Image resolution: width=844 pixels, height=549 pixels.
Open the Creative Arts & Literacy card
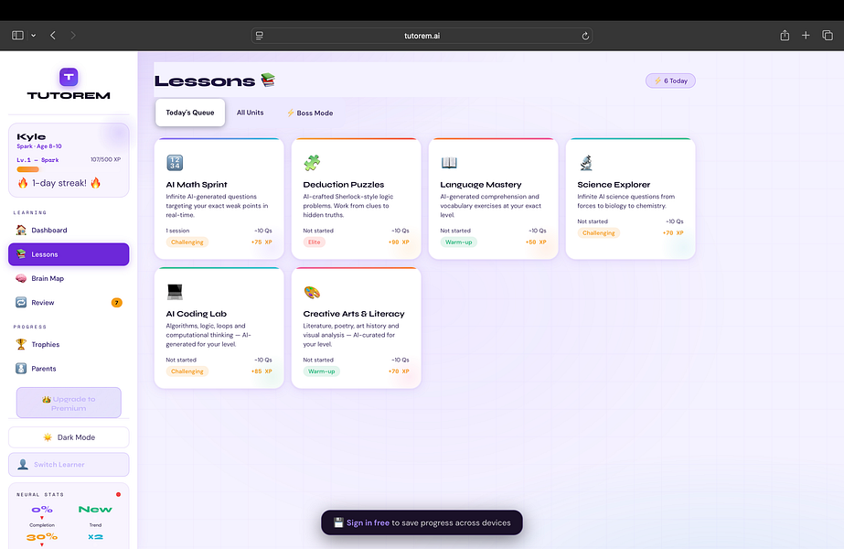pyautogui.click(x=357, y=328)
